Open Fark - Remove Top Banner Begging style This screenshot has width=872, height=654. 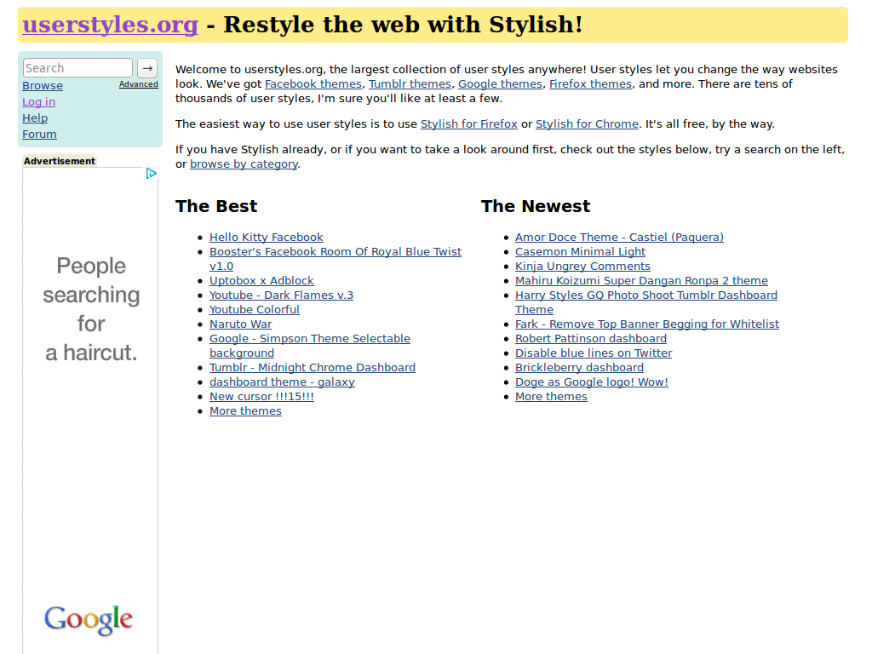click(x=647, y=324)
